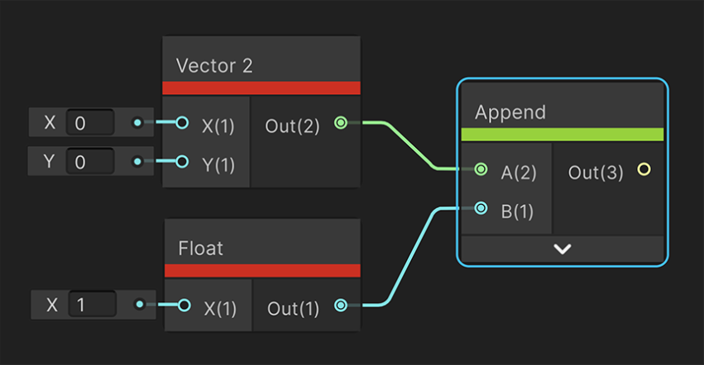Click the Vector 2 X(1) input port
704x365 pixels.
(182, 124)
